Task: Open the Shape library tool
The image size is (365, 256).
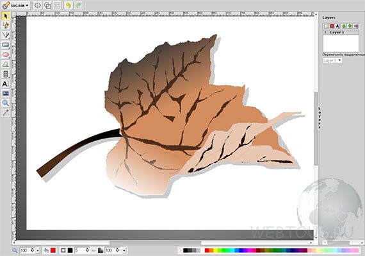Action: pyautogui.click(x=6, y=74)
